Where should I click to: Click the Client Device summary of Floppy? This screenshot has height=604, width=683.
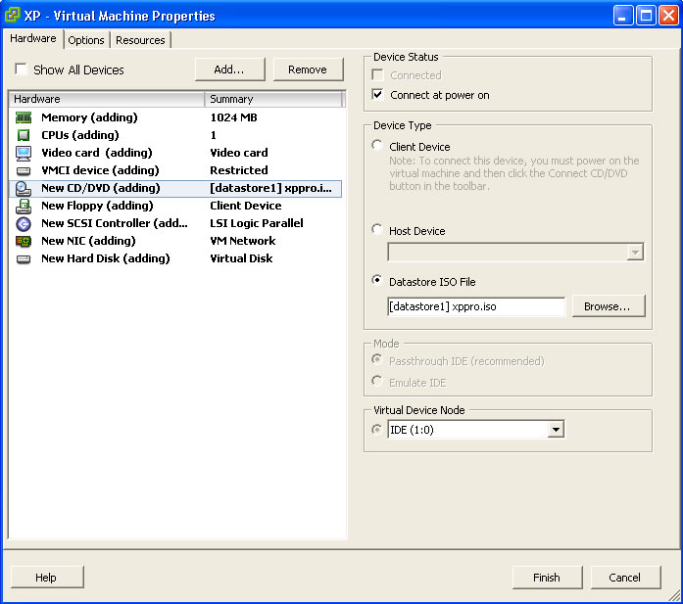pyautogui.click(x=246, y=206)
